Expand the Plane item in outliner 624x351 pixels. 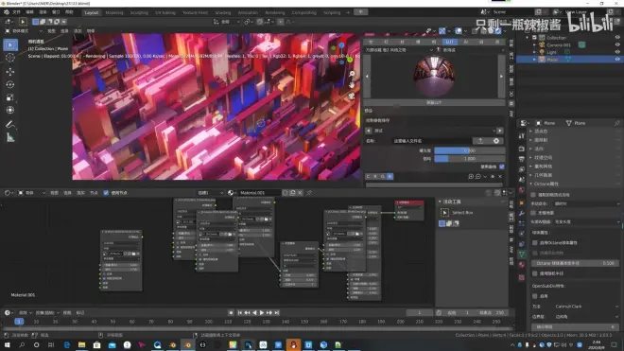point(534,59)
